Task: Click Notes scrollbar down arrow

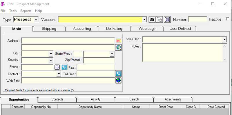Action: [224, 59]
